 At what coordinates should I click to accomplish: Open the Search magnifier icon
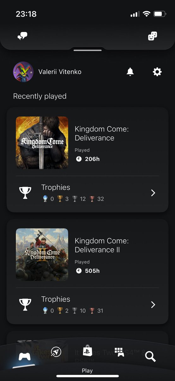pos(150,357)
